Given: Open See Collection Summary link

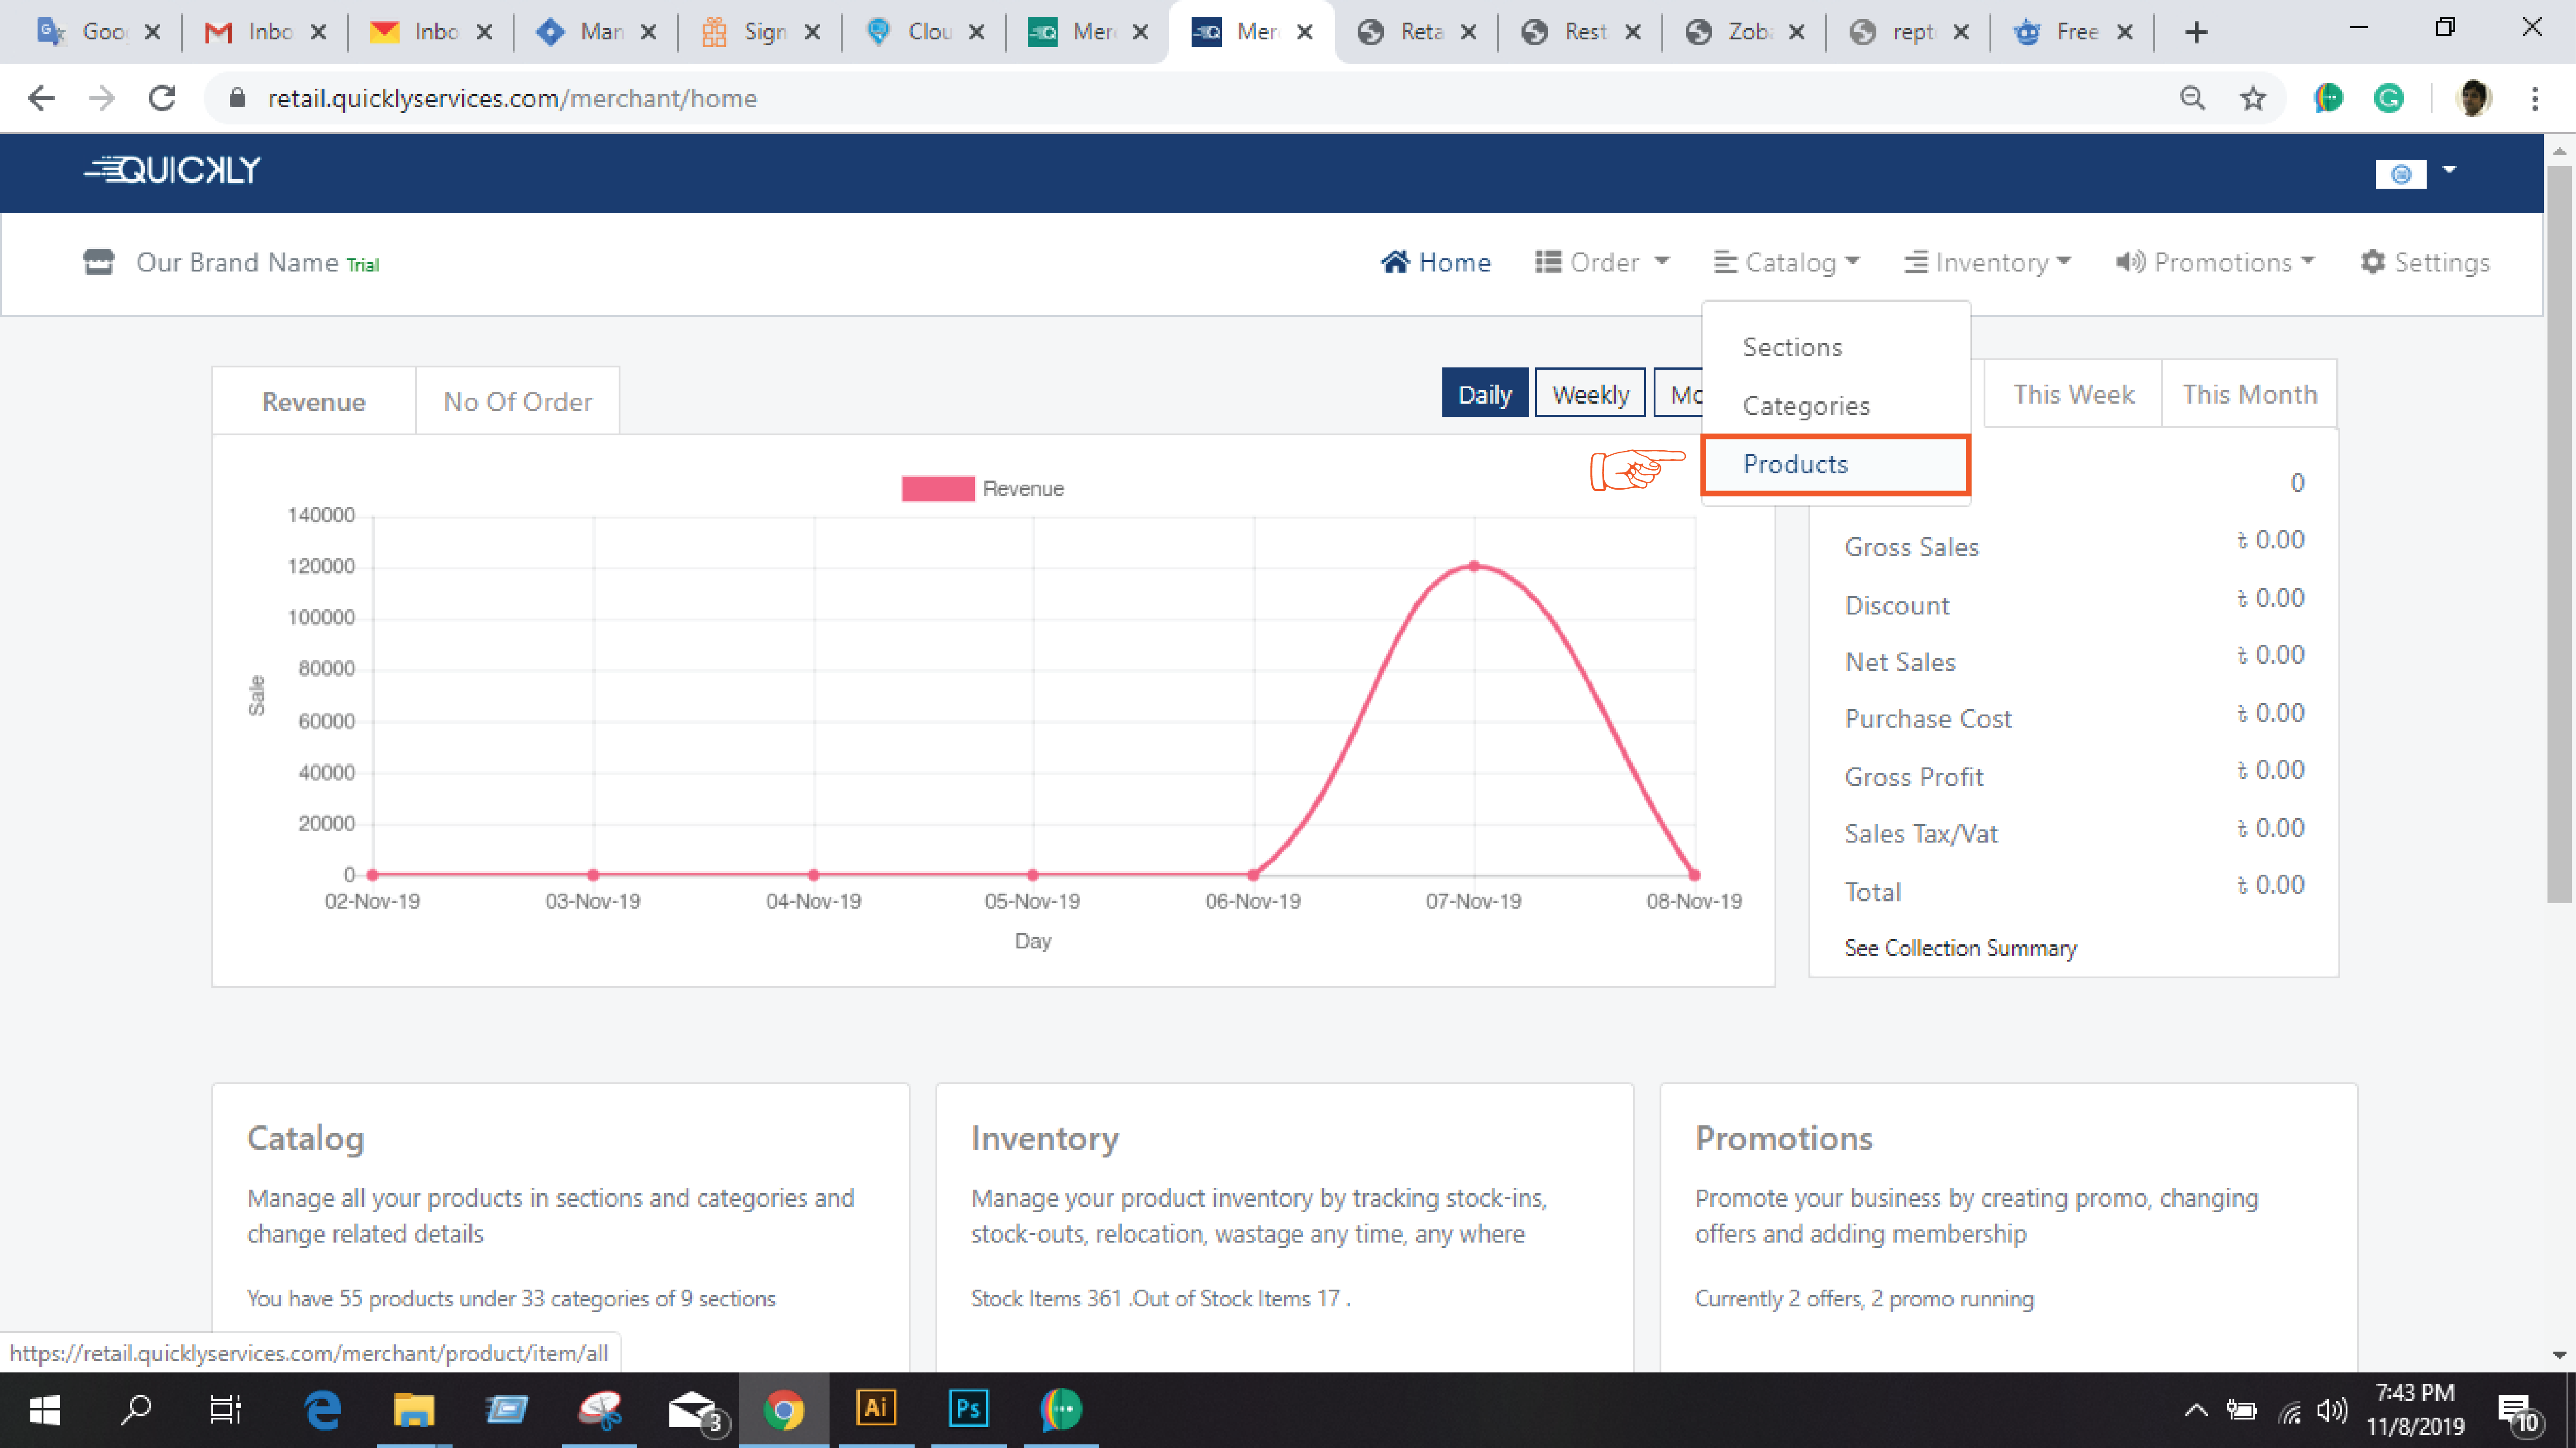Looking at the screenshot, I should 1960,947.
